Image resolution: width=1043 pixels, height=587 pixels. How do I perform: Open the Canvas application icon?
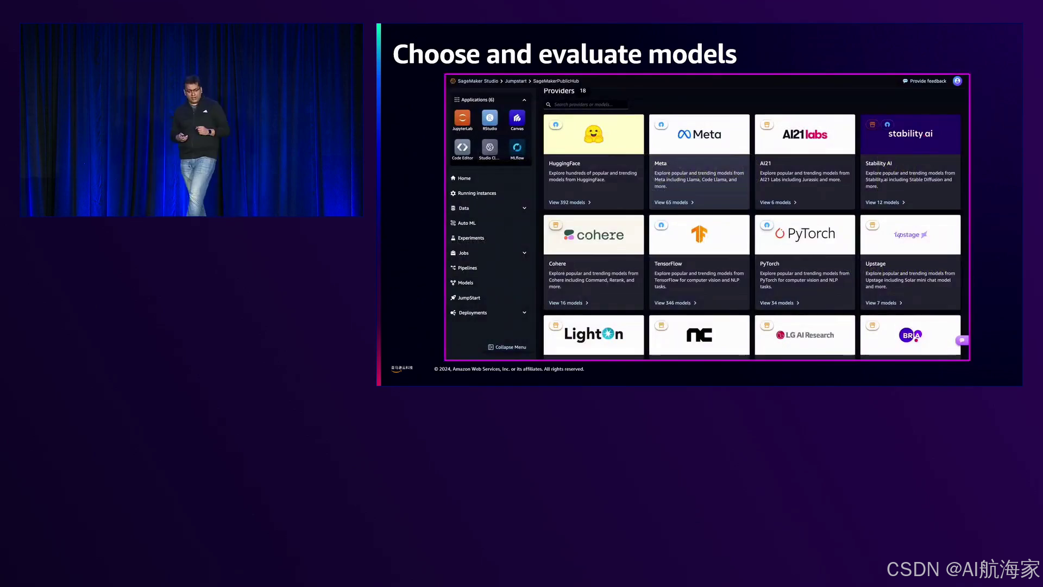[x=517, y=118]
